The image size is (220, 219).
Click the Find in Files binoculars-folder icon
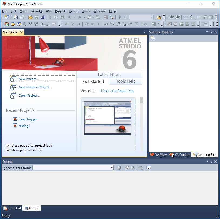coord(159,17)
